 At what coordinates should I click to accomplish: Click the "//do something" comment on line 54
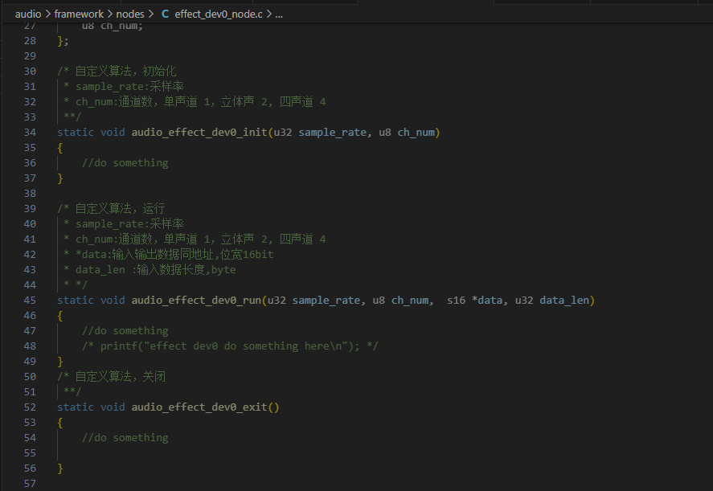pyautogui.click(x=125, y=437)
